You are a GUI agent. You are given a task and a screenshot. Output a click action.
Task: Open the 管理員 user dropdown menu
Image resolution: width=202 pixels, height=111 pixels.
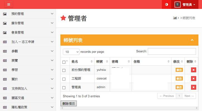185,4
